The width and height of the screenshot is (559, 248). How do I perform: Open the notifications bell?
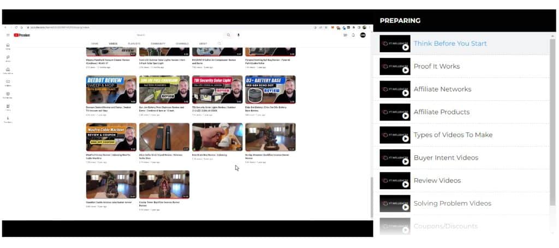[x=353, y=35]
